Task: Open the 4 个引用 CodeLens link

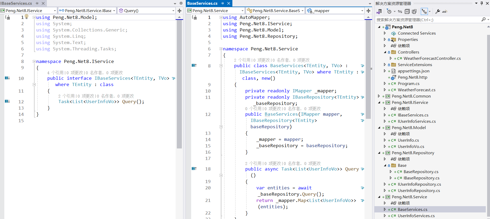Action: click(x=55, y=73)
